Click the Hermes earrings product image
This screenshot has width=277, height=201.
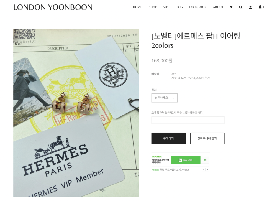point(76,113)
